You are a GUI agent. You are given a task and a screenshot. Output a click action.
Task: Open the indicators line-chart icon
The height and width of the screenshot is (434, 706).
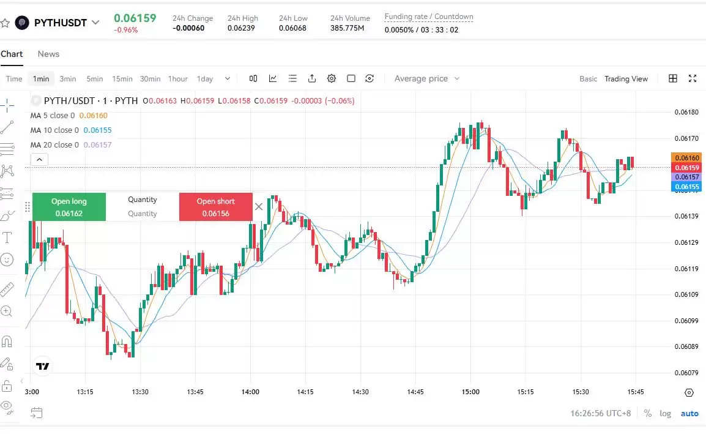[273, 78]
